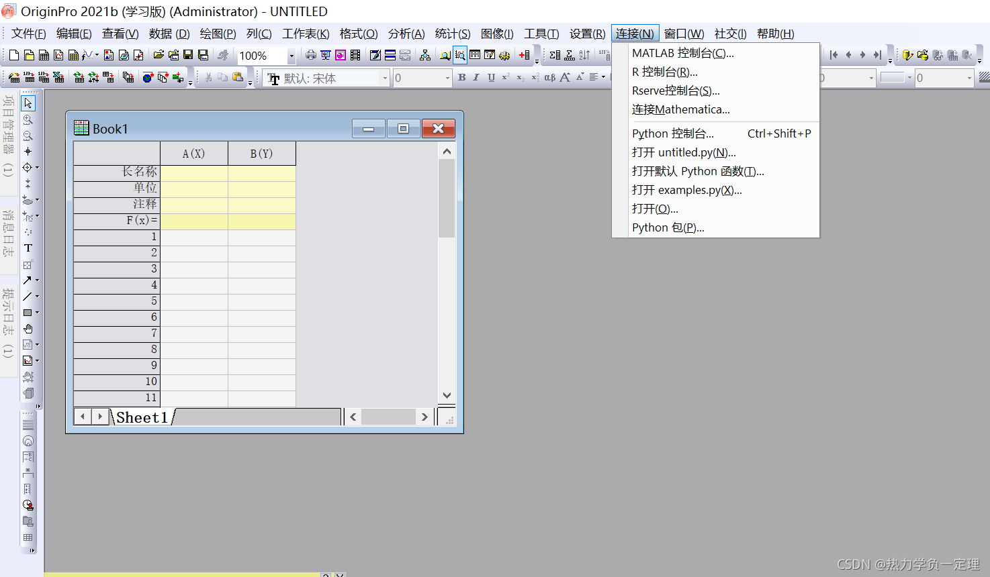Click the 长名称 cell for column B(Y)
The image size is (990, 577).
click(x=261, y=172)
